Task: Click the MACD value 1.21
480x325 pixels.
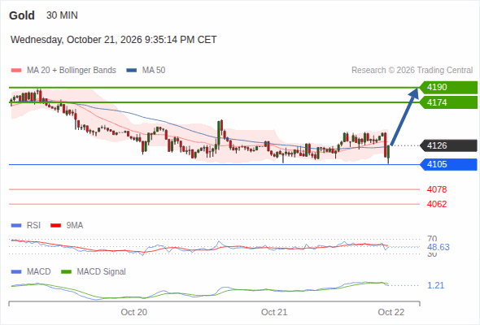Action: [x=435, y=285]
